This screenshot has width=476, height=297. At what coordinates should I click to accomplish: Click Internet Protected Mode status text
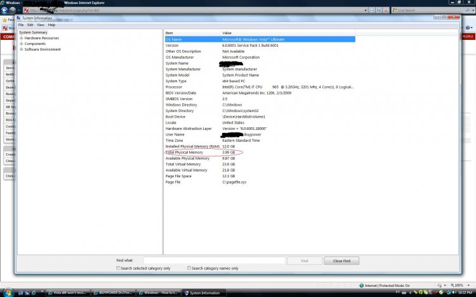(387, 286)
